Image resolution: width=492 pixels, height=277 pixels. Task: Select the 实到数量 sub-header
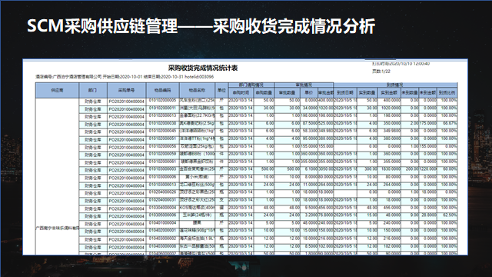tap(367, 92)
